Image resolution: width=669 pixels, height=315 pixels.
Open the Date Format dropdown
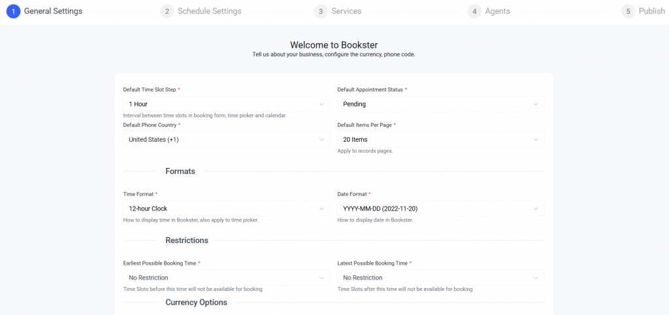click(441, 208)
